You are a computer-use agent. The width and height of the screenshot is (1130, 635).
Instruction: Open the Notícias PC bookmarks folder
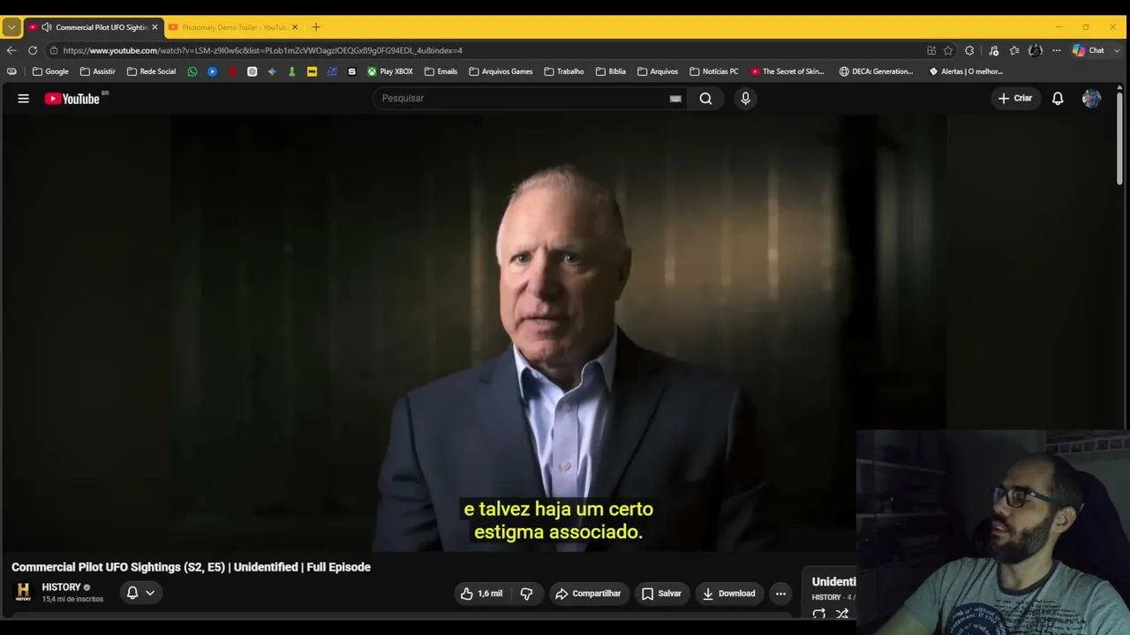tap(713, 71)
